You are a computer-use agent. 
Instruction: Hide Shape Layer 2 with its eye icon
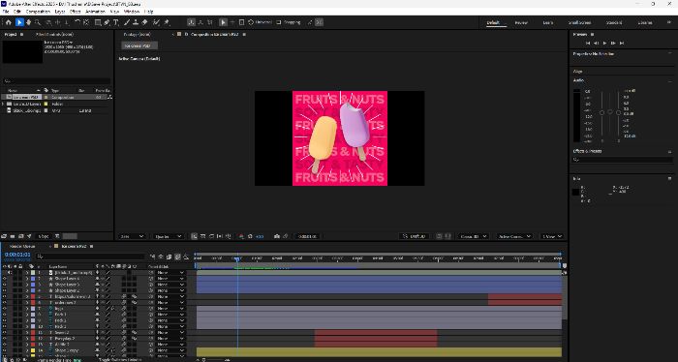tap(4, 290)
